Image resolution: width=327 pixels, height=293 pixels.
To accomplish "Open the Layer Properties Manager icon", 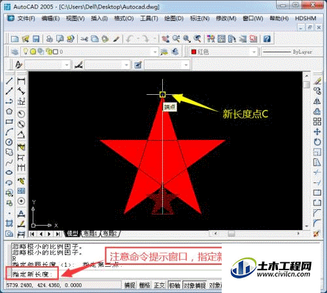I will [x=14, y=52].
